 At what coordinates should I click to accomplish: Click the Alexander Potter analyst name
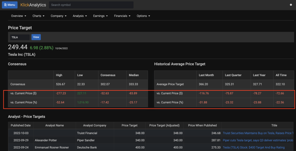coord(46,140)
